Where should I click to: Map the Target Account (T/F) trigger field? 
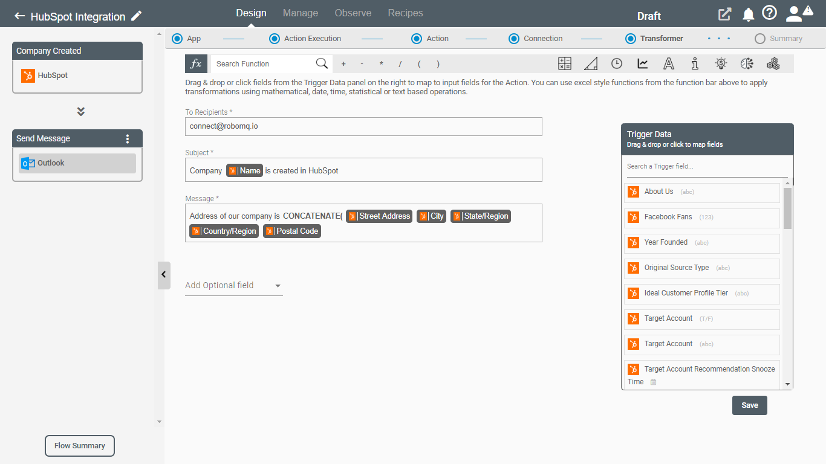click(x=702, y=320)
